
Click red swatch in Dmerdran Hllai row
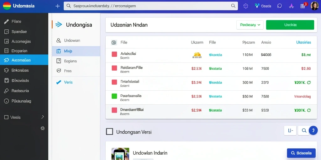(114, 110)
